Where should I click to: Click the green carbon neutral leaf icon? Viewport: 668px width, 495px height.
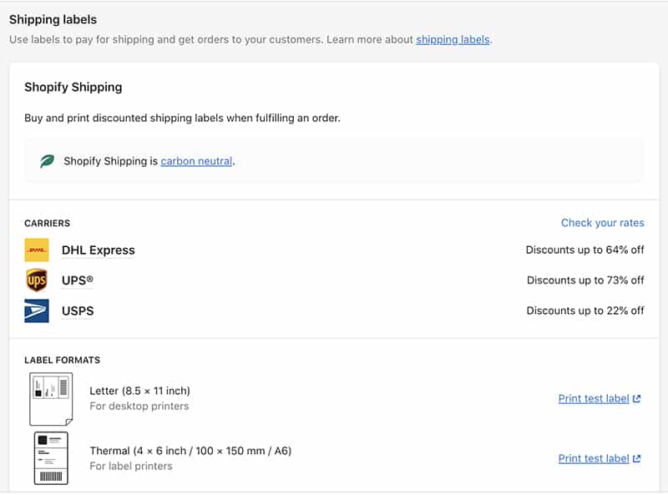click(x=47, y=161)
